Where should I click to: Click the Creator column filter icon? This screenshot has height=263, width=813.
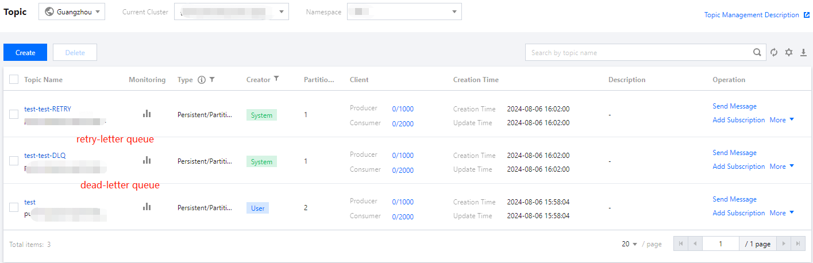click(x=276, y=79)
